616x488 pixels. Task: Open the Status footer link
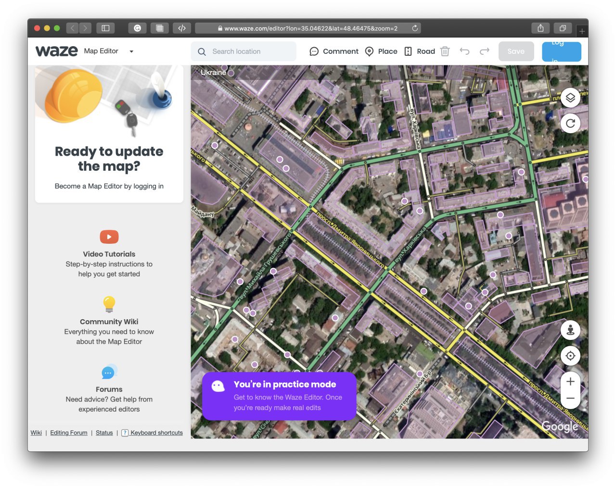104,433
